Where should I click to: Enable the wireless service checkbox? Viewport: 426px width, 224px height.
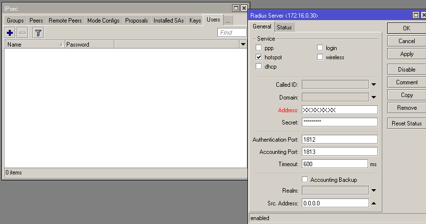pos(320,57)
